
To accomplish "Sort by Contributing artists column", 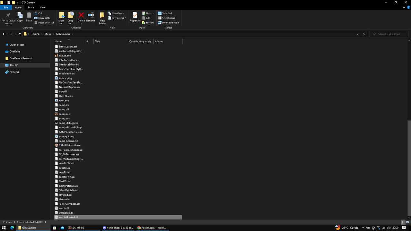I will (141, 41).
